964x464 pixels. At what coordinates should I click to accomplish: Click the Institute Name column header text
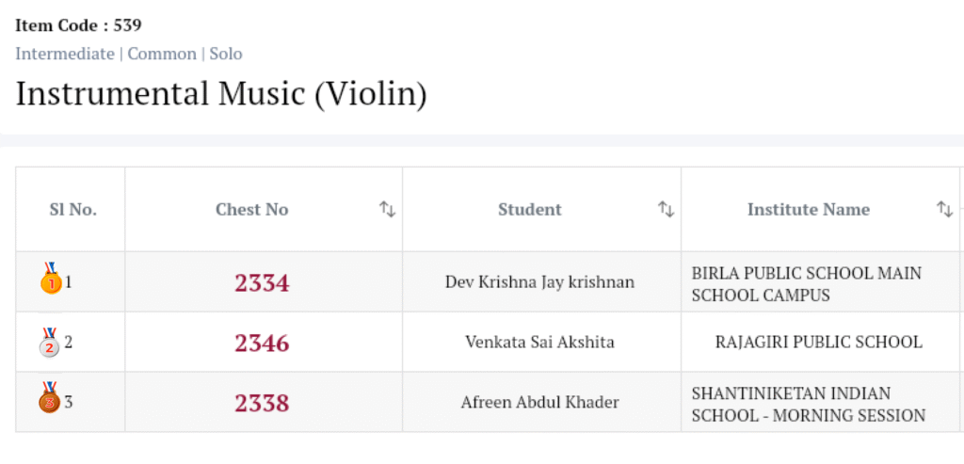(808, 210)
